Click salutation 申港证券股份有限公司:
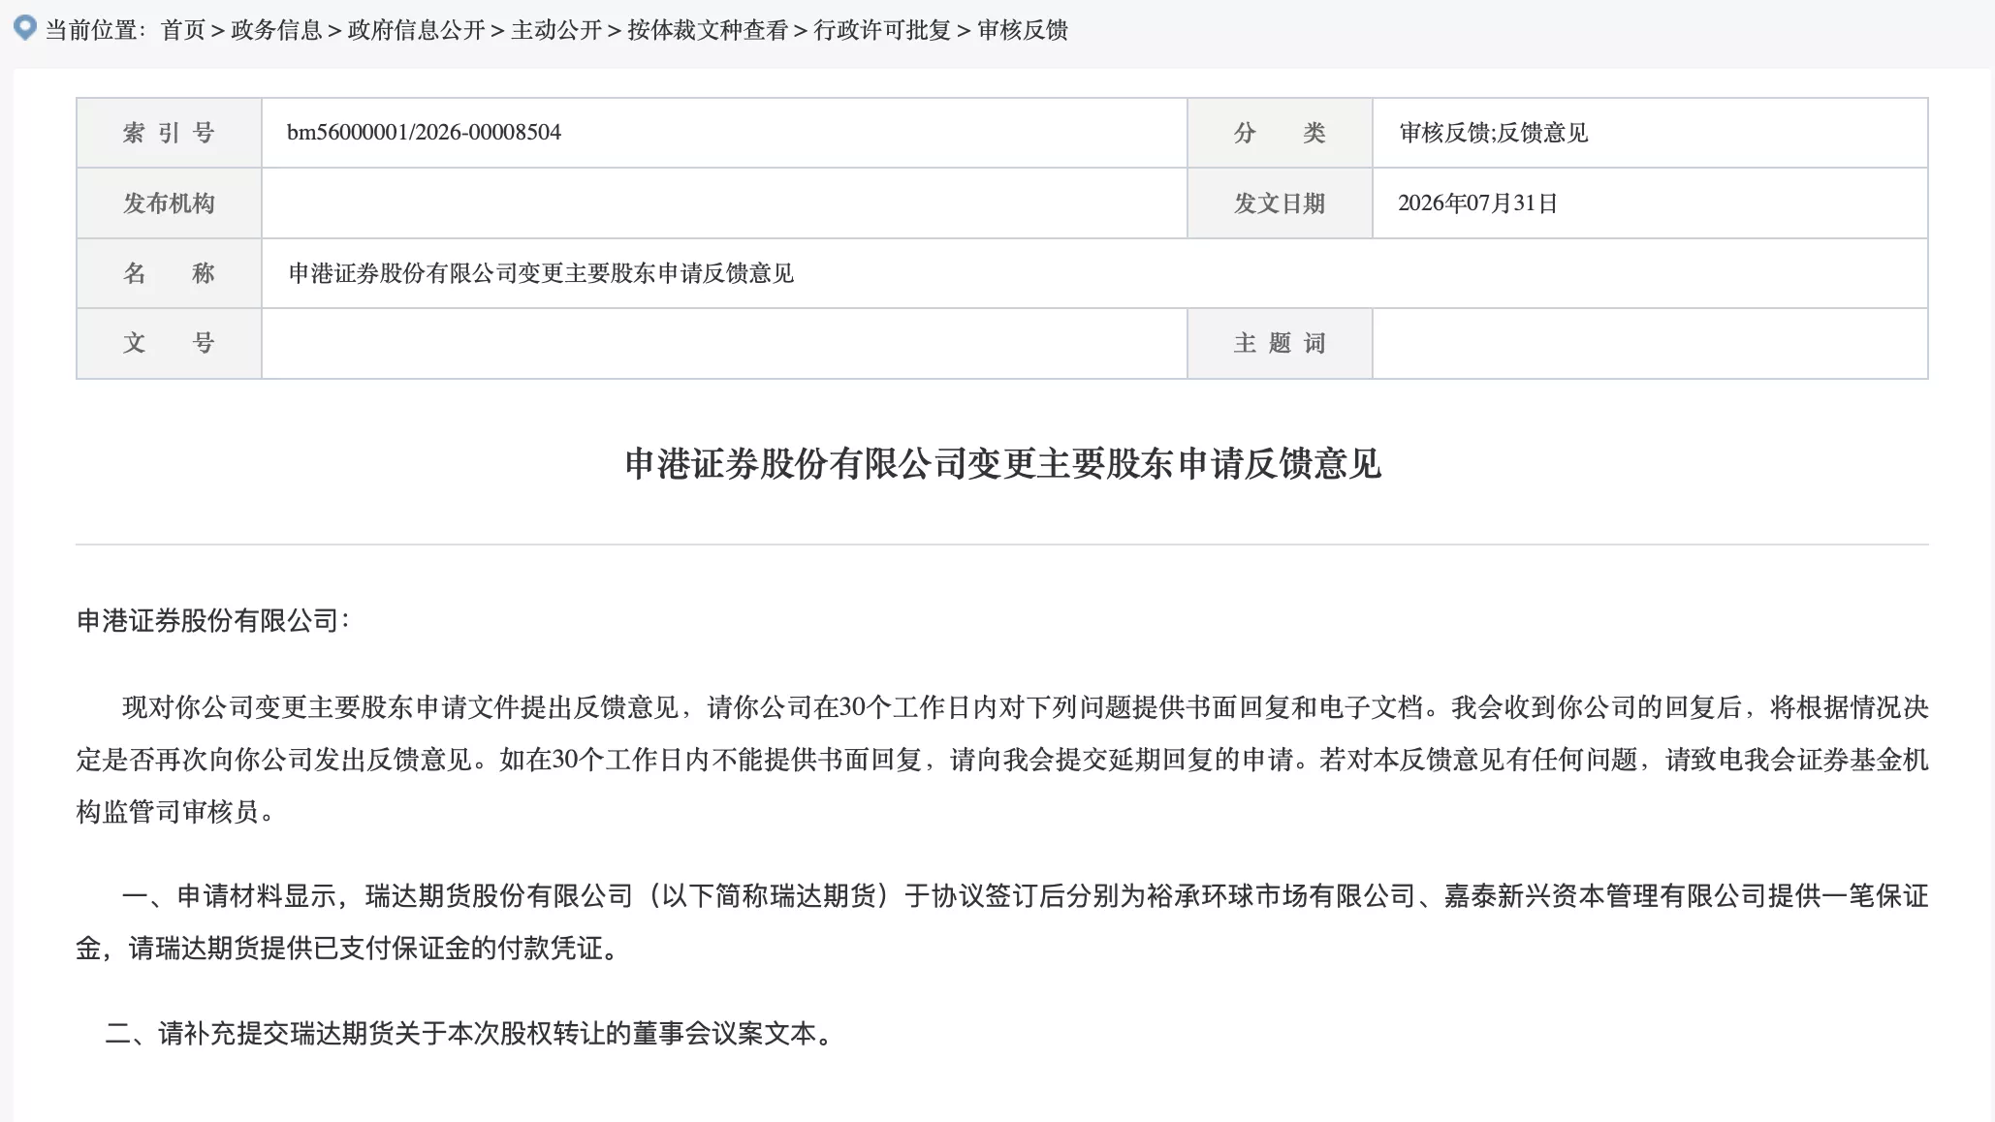Image resolution: width=1995 pixels, height=1122 pixels. 213,621
